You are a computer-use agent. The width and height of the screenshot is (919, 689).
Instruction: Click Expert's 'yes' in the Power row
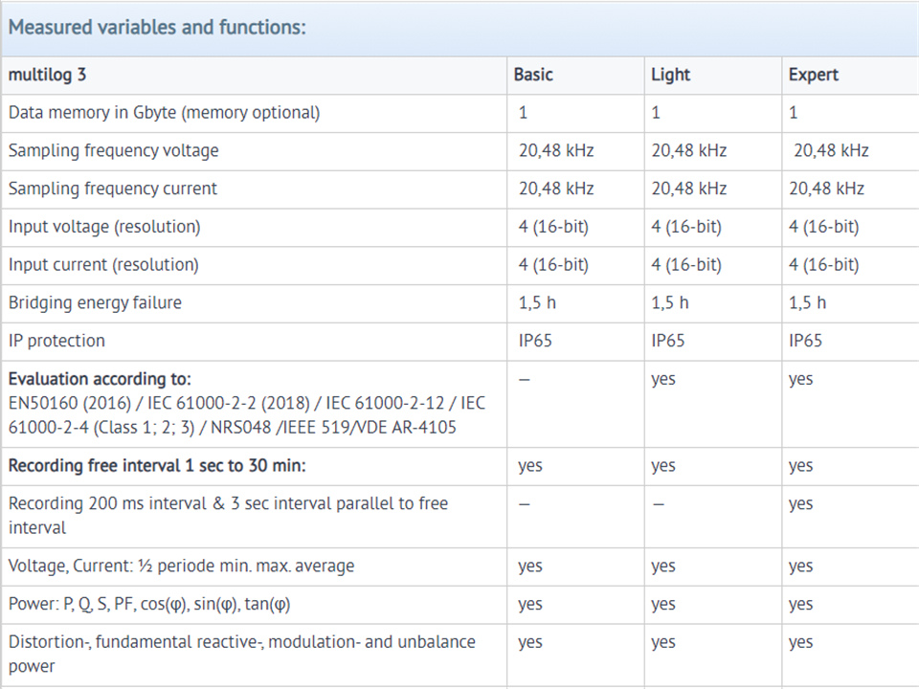click(x=800, y=604)
